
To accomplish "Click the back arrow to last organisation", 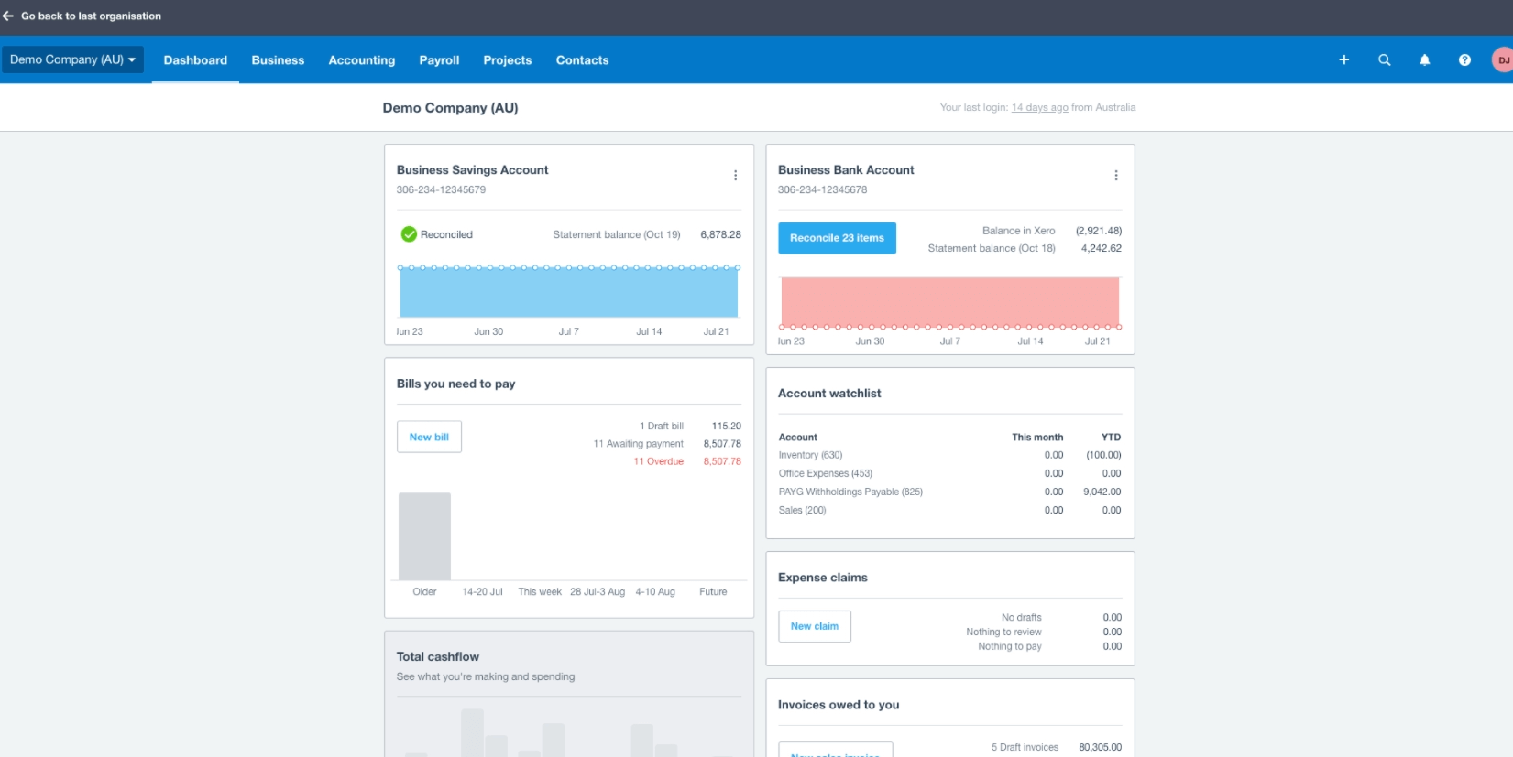I will (8, 16).
